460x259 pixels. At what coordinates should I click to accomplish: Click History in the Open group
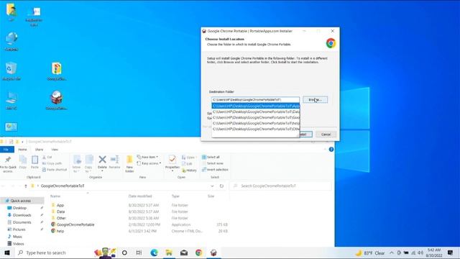pos(189,170)
